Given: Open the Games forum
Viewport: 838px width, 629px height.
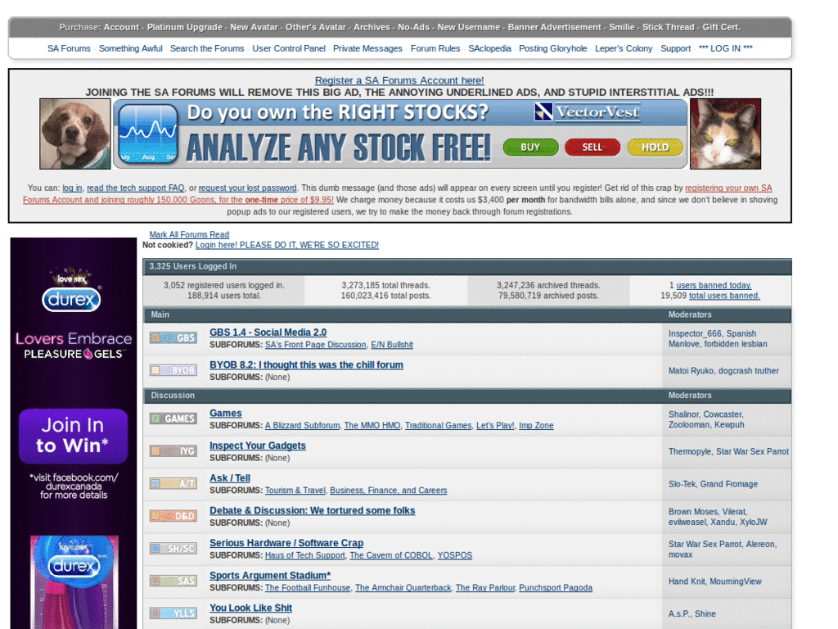Looking at the screenshot, I should point(226,413).
